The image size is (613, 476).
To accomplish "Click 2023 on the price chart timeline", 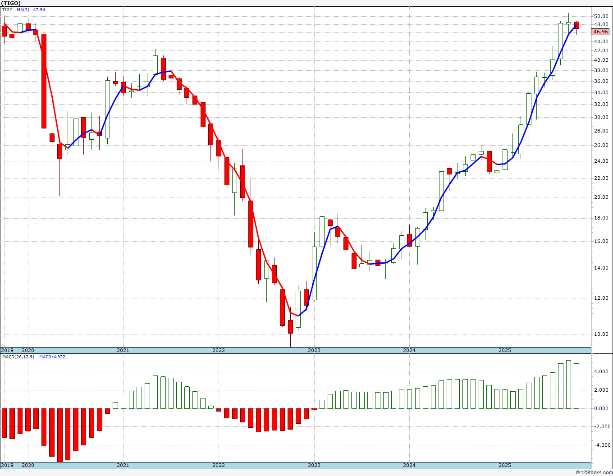I will click(x=314, y=350).
